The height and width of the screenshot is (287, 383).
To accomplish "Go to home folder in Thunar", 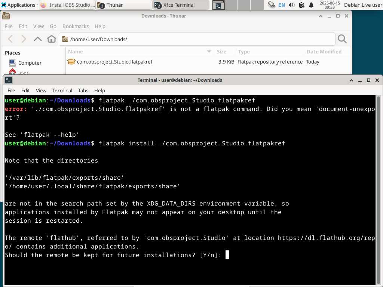I will click(52, 39).
